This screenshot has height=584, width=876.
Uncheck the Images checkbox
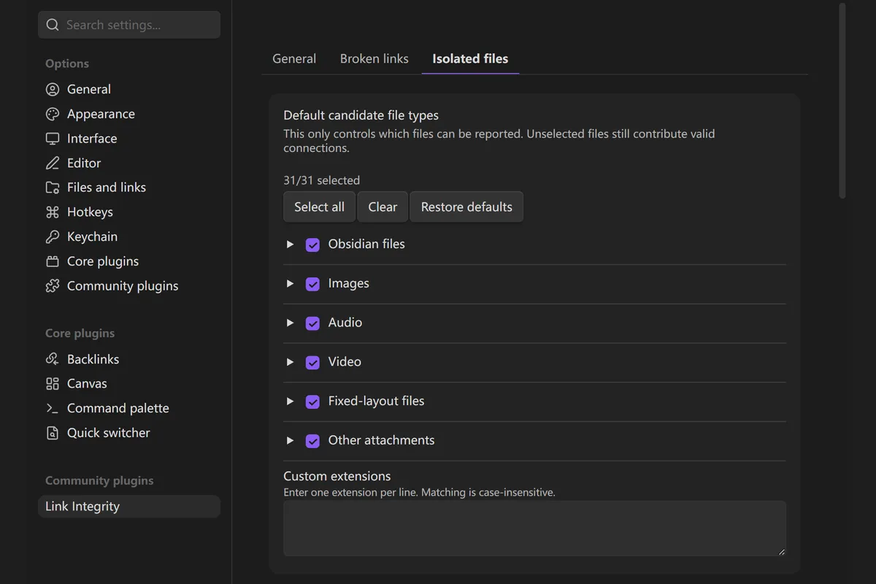click(312, 284)
